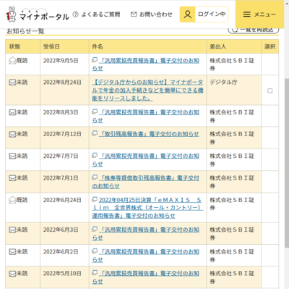Image resolution: width=289 pixels, height=289 pixels.
Task: Open 2022年6月2日 汎用累投売買報告書 notice
Action: click(146, 256)
